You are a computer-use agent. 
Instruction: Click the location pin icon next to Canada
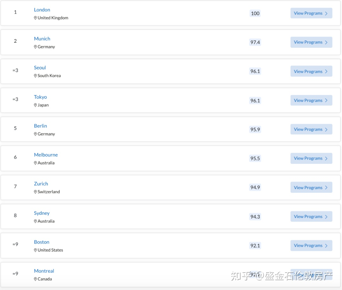click(35, 279)
